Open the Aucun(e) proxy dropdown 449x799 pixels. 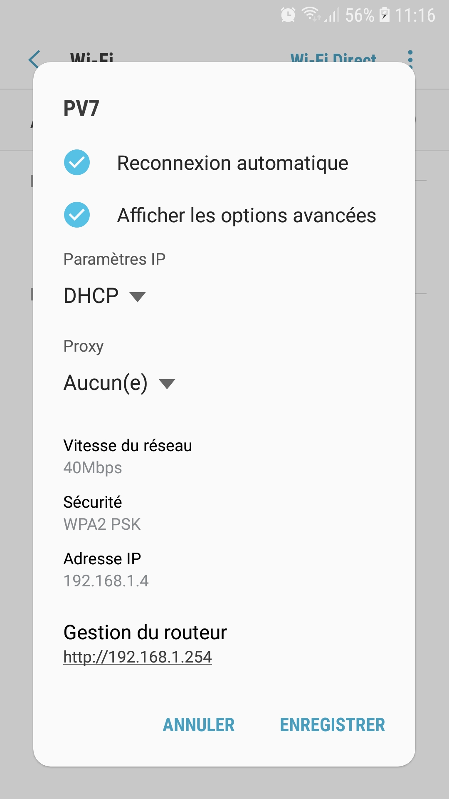(120, 383)
